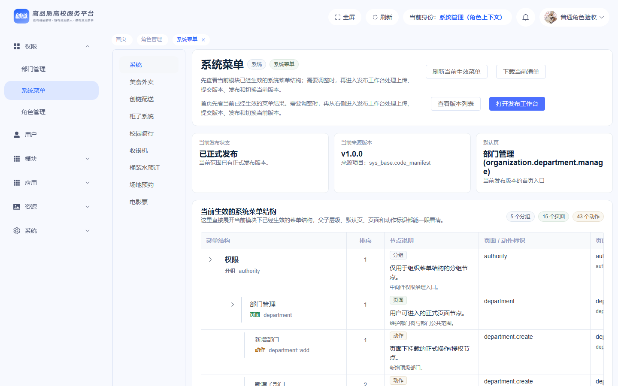This screenshot has height=386, width=618.
Task: Select 柜子系统 module
Action: 149,116
